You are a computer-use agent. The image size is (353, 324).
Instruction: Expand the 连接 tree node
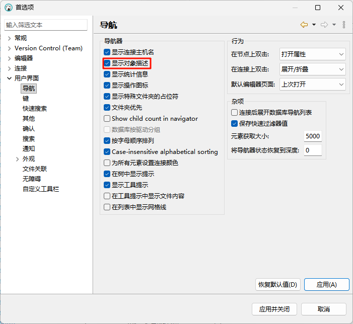pyautogui.click(x=9, y=68)
